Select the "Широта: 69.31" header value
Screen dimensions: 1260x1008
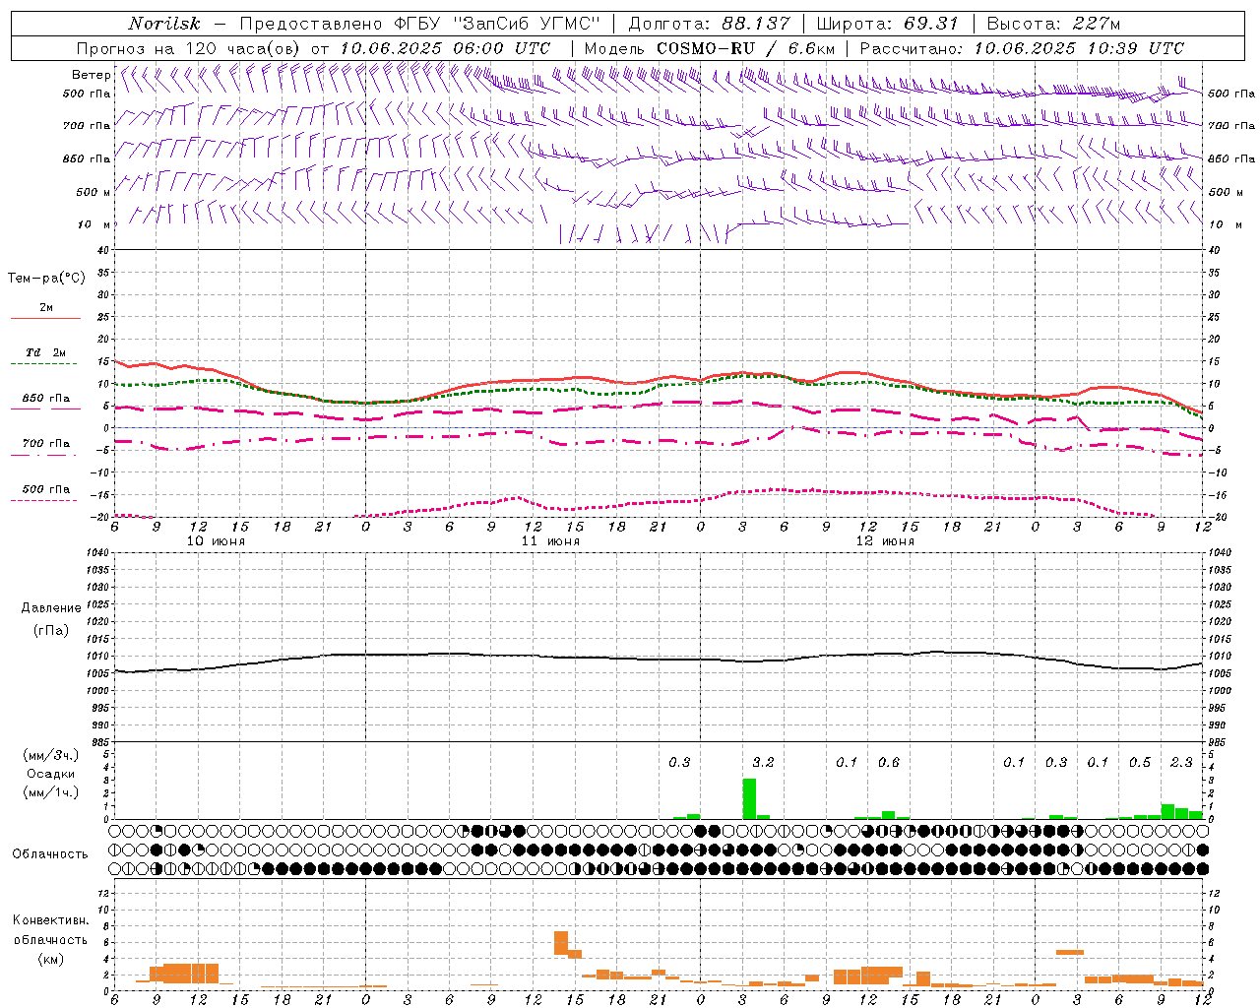click(x=887, y=24)
